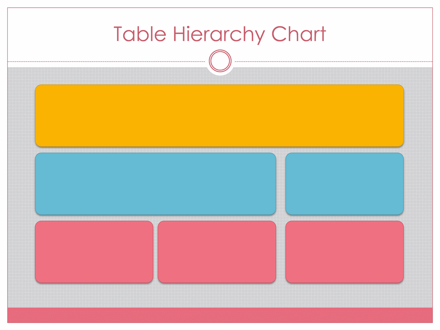Select the orange top-level hierarchy box
Image resolution: width=440 pixels, height=330 pixels.
220,116
